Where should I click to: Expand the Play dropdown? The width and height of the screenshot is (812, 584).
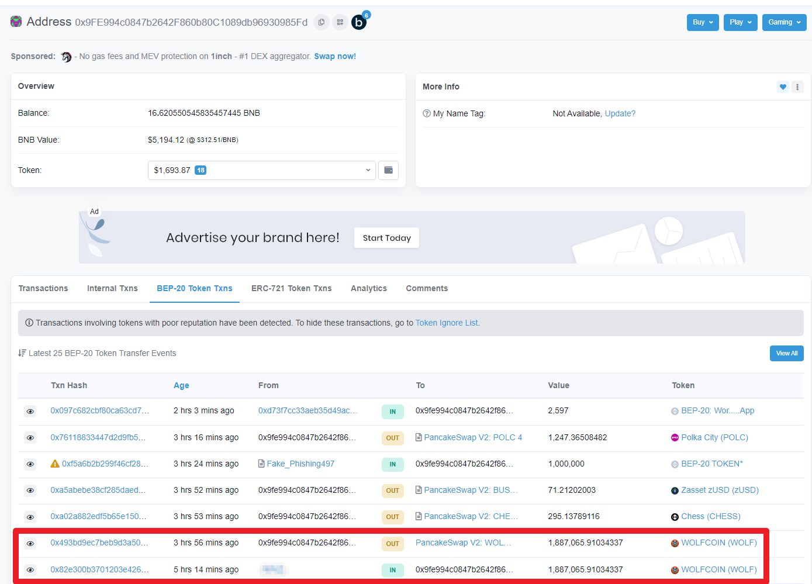[741, 22]
